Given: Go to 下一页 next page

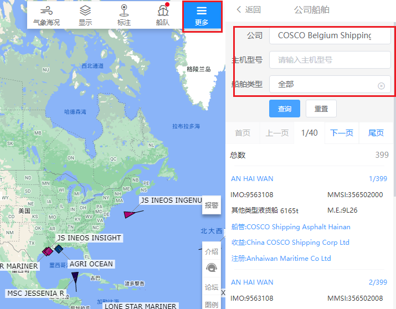Looking at the screenshot, I should tap(342, 133).
